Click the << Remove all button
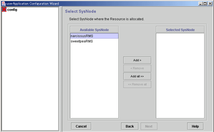214x132 pixels. pyautogui.click(x=137, y=84)
